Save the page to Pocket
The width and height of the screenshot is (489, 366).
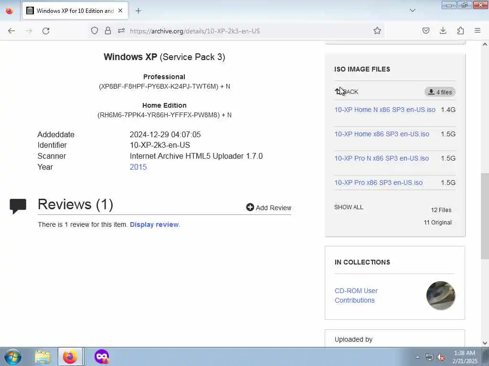click(425, 30)
